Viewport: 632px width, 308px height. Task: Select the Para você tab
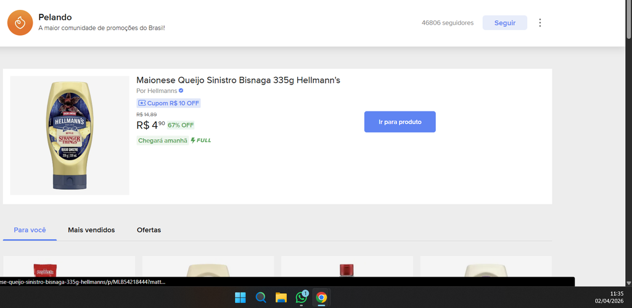(x=30, y=230)
